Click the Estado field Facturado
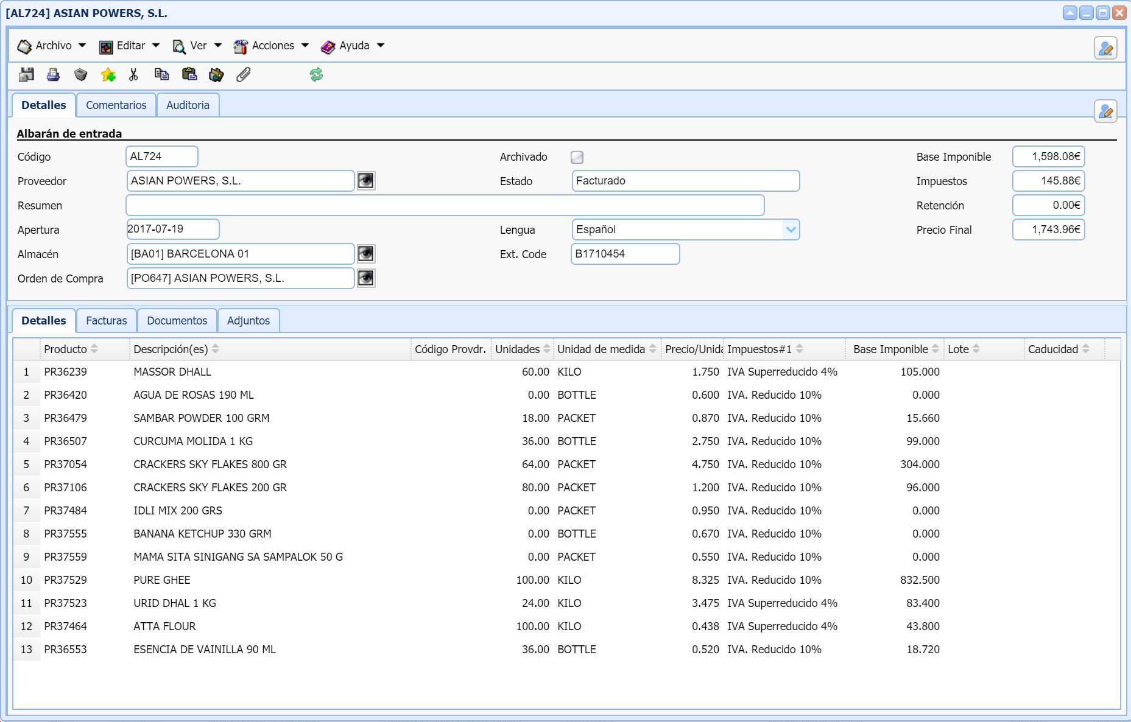The width and height of the screenshot is (1131, 722). click(686, 181)
